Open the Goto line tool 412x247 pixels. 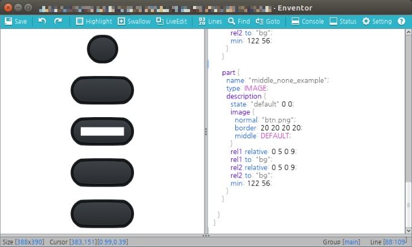coord(268,21)
